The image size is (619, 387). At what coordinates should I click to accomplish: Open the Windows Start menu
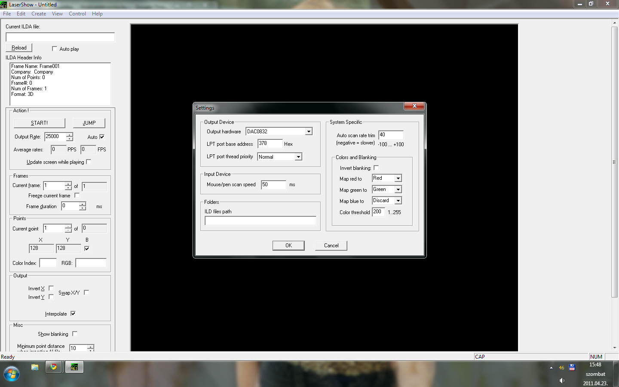pyautogui.click(x=12, y=373)
